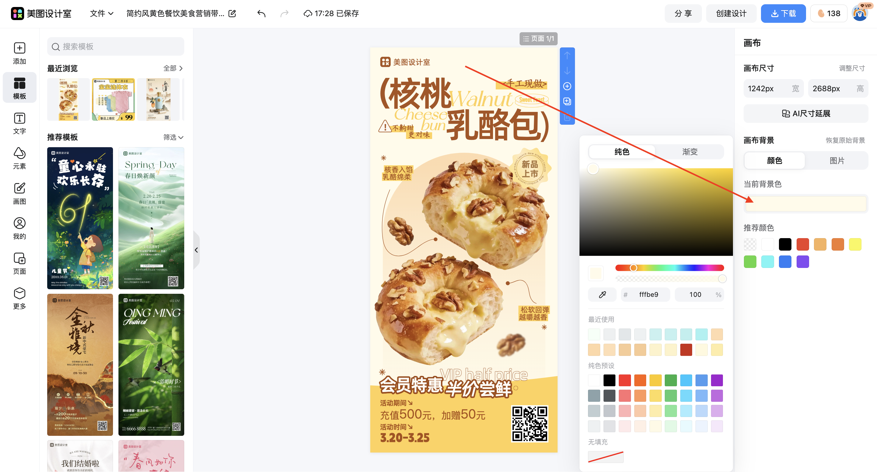Click the 恢复原始背景 link
The image size is (877, 472).
(x=845, y=140)
